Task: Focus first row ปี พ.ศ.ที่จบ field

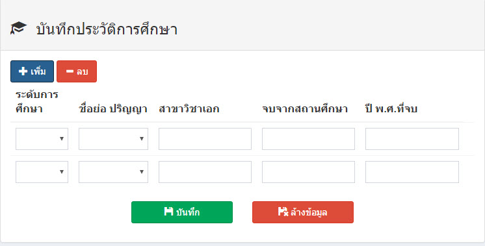Action: [x=412, y=139]
